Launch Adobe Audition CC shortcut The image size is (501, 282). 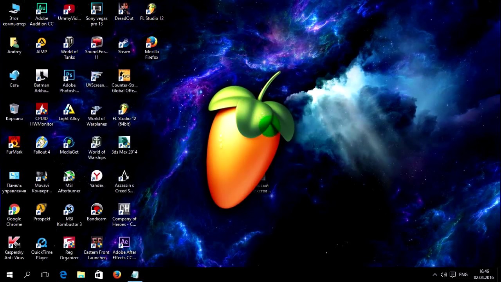coord(41,14)
